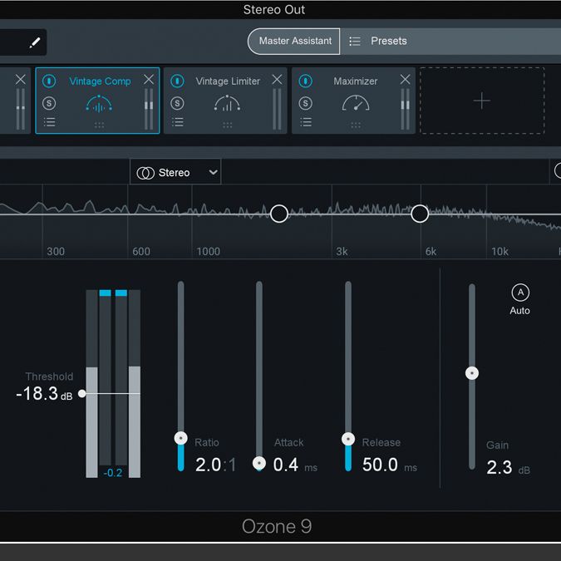Click the Vintage Comp output level meter
The image size is (561, 561).
coord(149,109)
